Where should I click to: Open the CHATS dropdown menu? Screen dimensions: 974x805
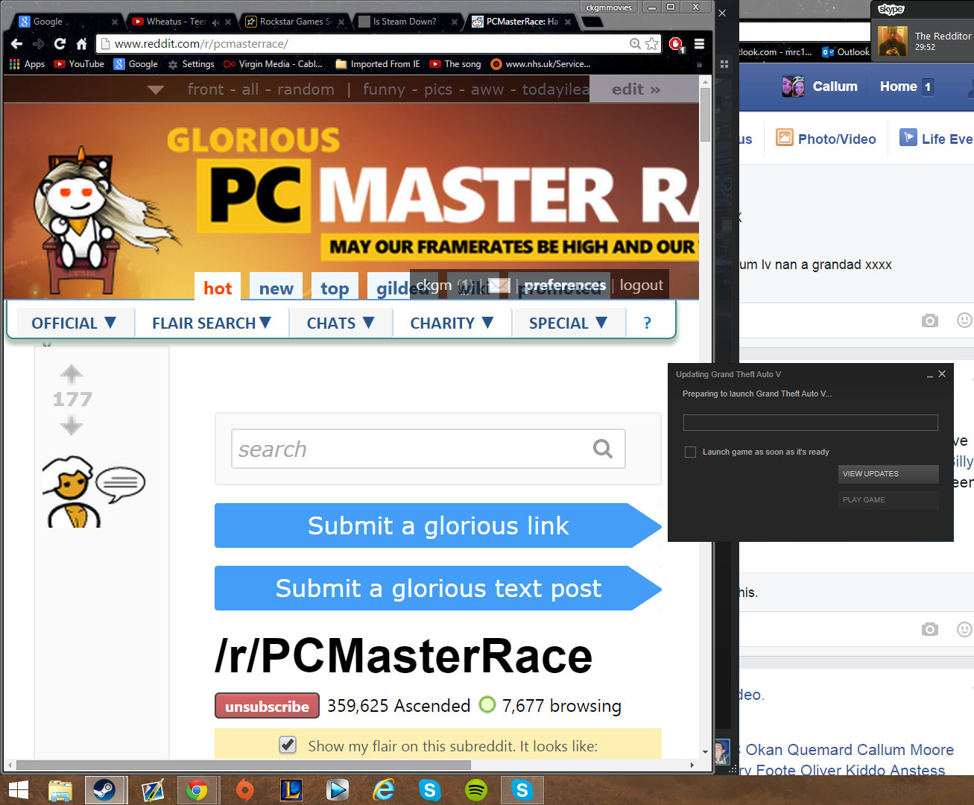pos(341,323)
